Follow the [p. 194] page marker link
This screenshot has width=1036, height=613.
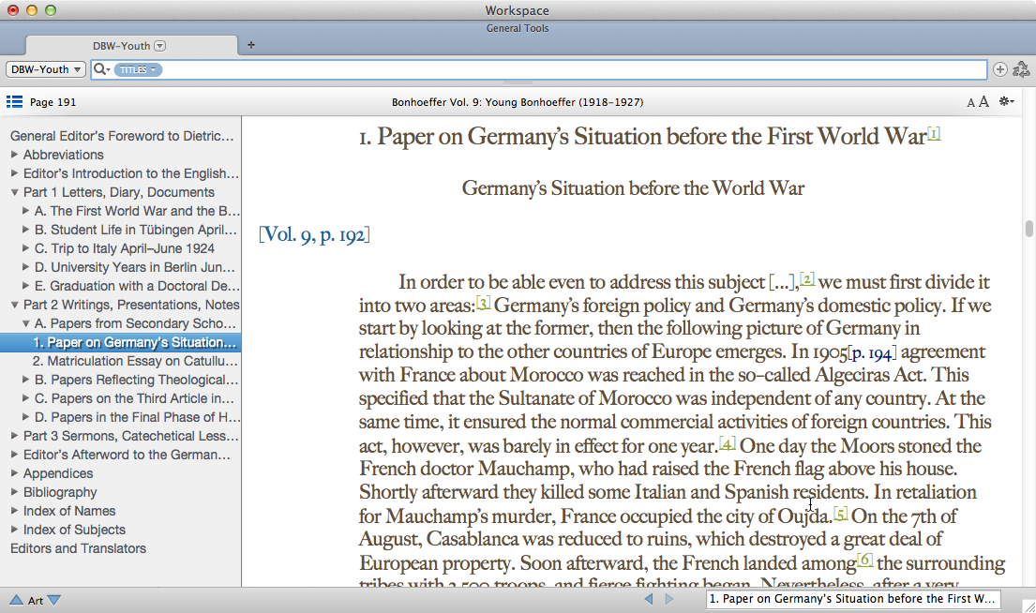[x=872, y=352]
